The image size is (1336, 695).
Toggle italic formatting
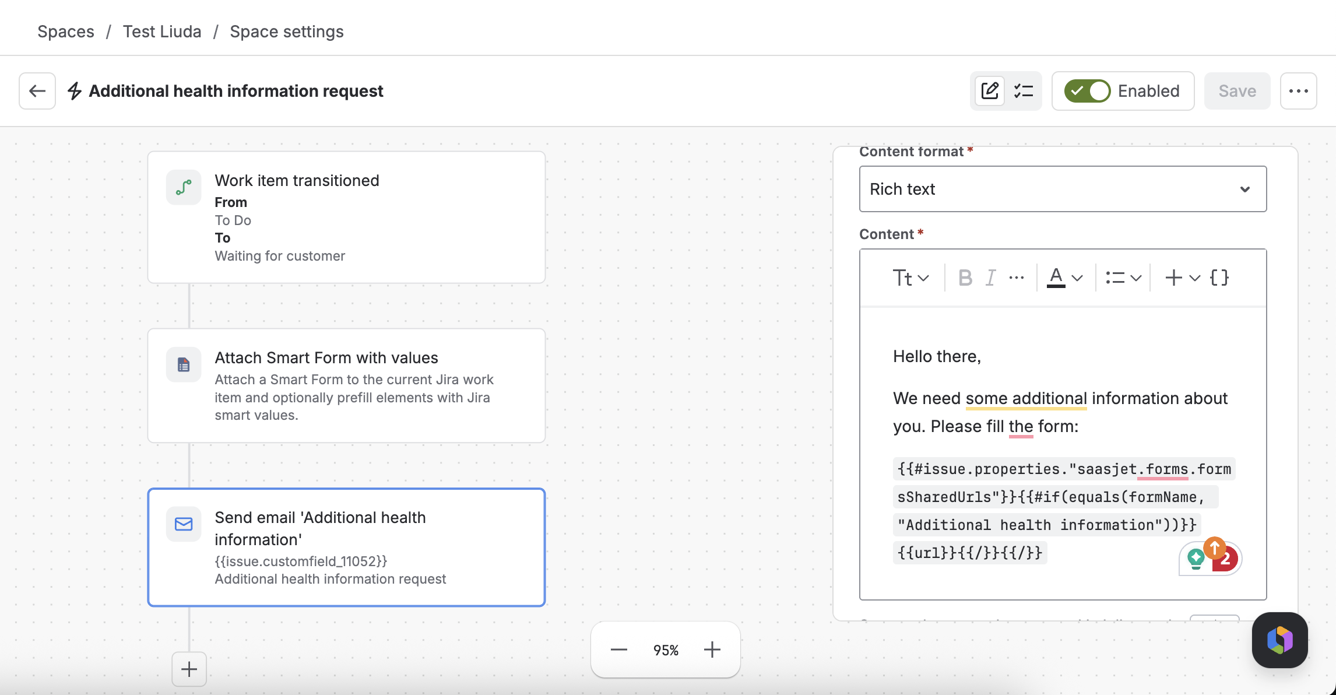(990, 278)
